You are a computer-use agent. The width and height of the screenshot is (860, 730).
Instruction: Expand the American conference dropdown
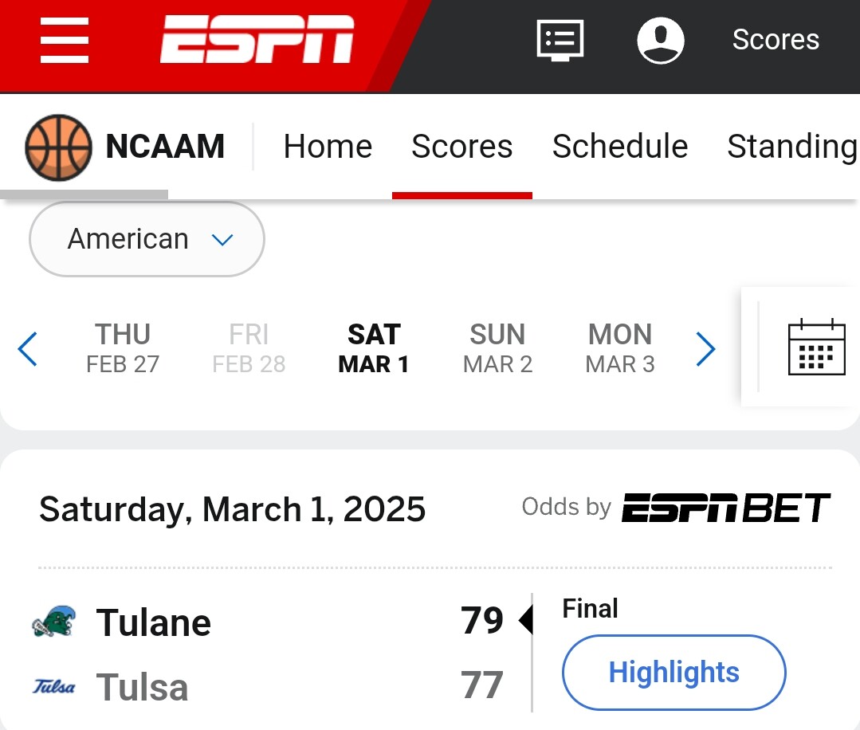click(x=147, y=239)
